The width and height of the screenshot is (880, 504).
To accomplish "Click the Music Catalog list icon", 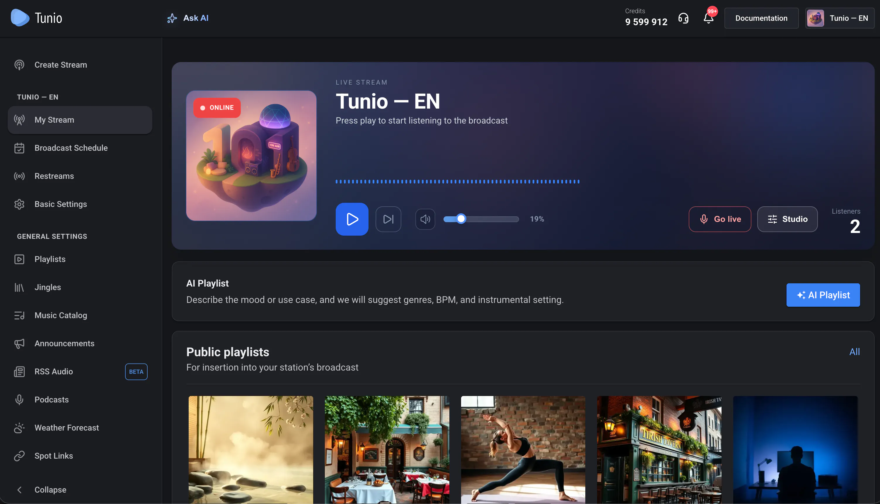I will click(19, 315).
